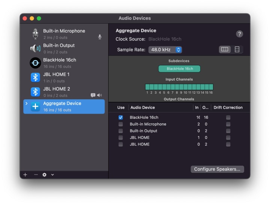Toggle Drift Correction for BlackHole 16ch

point(228,117)
